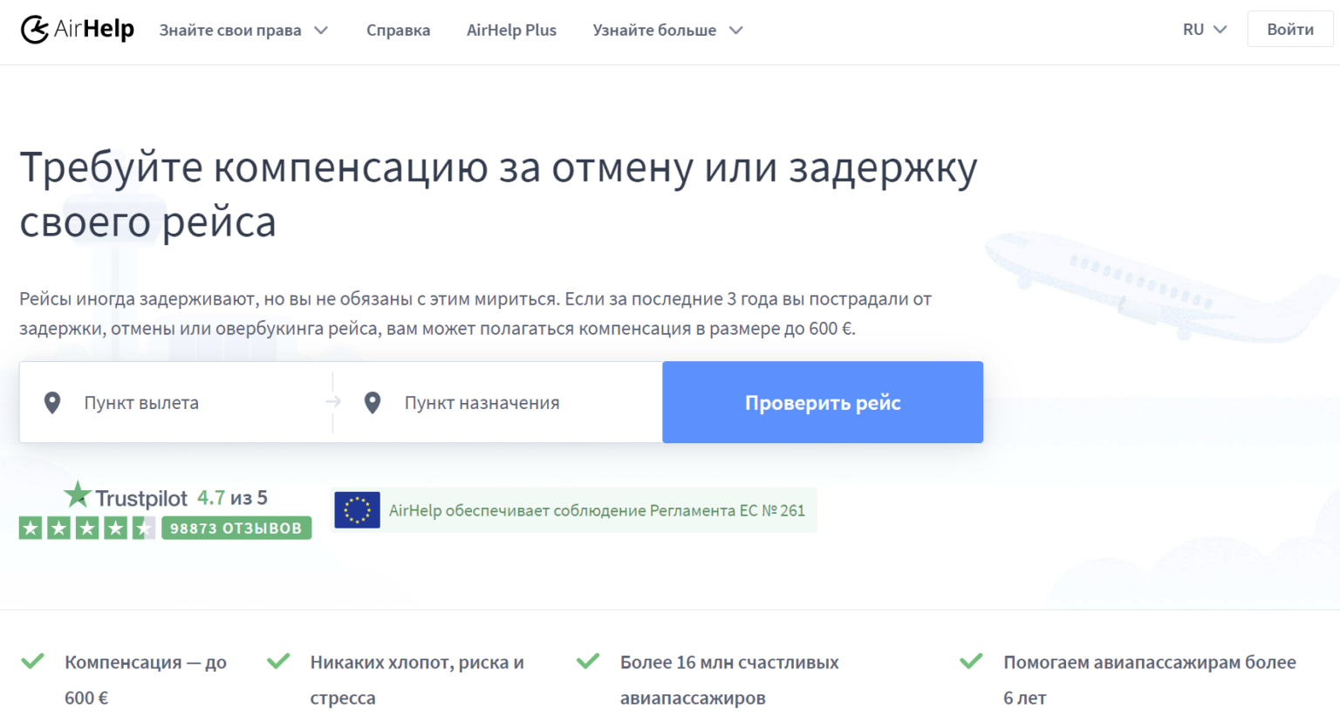Screen dimensions: 1340x724
Task: Open the '98873 ОТЗЫВОВ' reviews badge
Action: pos(236,528)
